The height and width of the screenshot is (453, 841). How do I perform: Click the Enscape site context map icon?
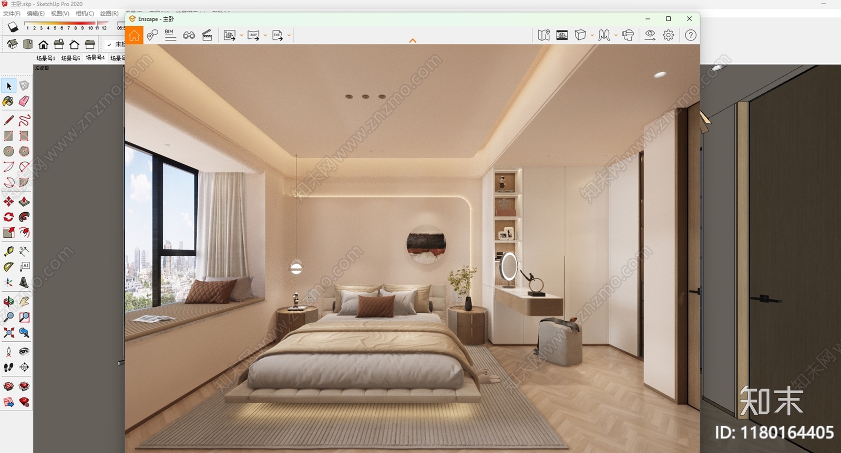[x=604, y=35]
